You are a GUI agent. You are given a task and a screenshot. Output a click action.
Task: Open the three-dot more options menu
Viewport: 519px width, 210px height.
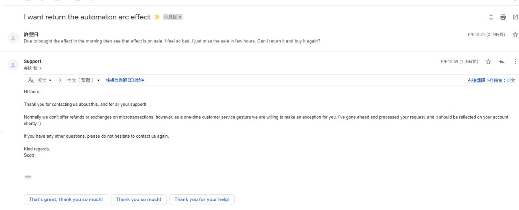pos(515,62)
